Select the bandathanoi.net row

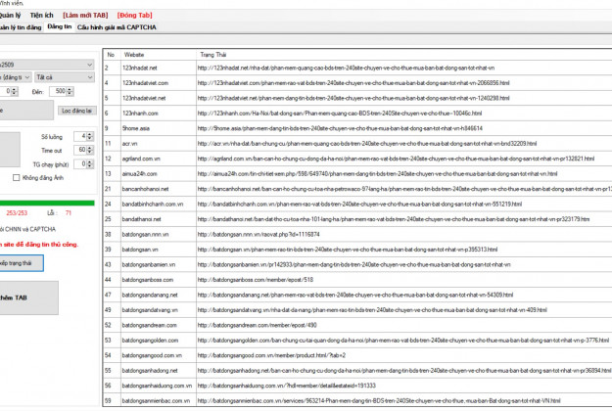[357, 219]
